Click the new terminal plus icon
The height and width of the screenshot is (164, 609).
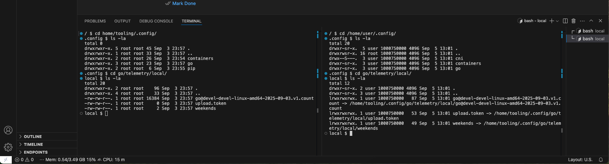tap(552, 21)
